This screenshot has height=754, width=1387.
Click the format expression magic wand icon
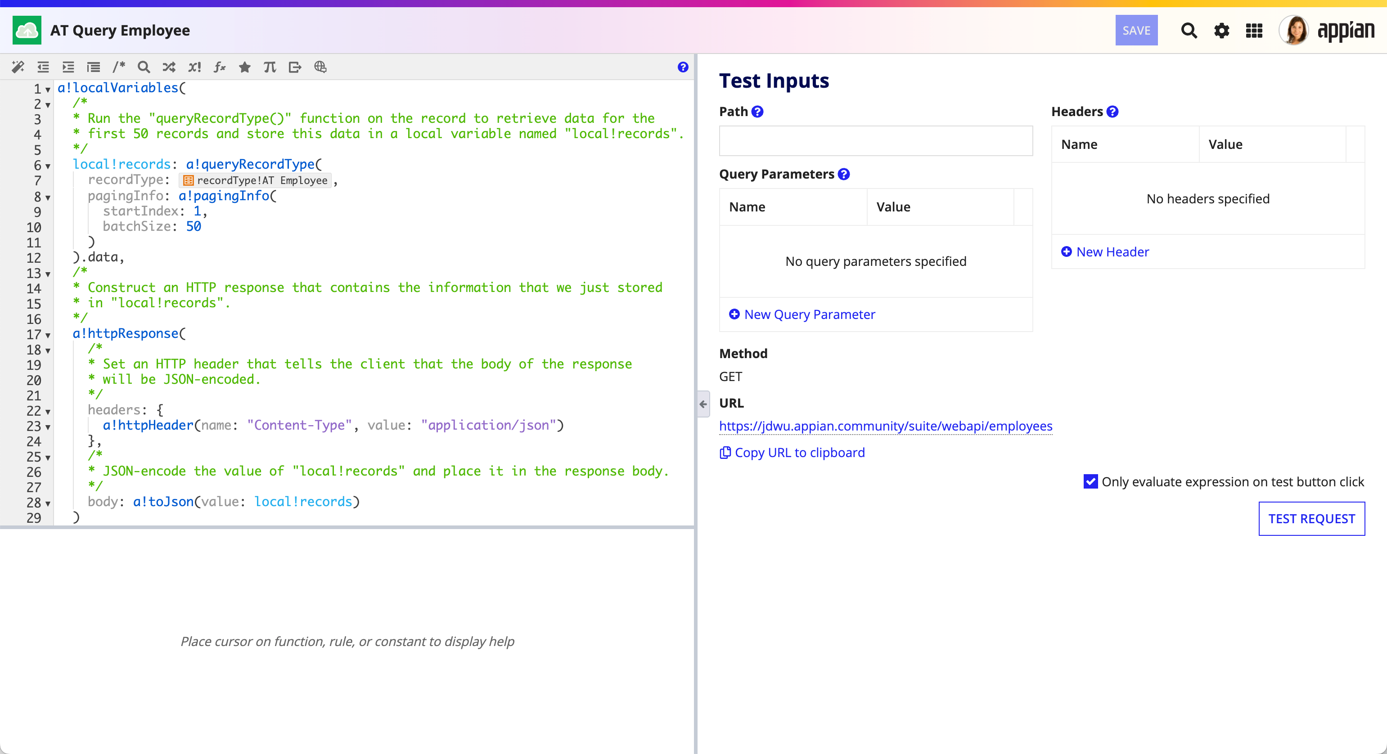pos(18,67)
